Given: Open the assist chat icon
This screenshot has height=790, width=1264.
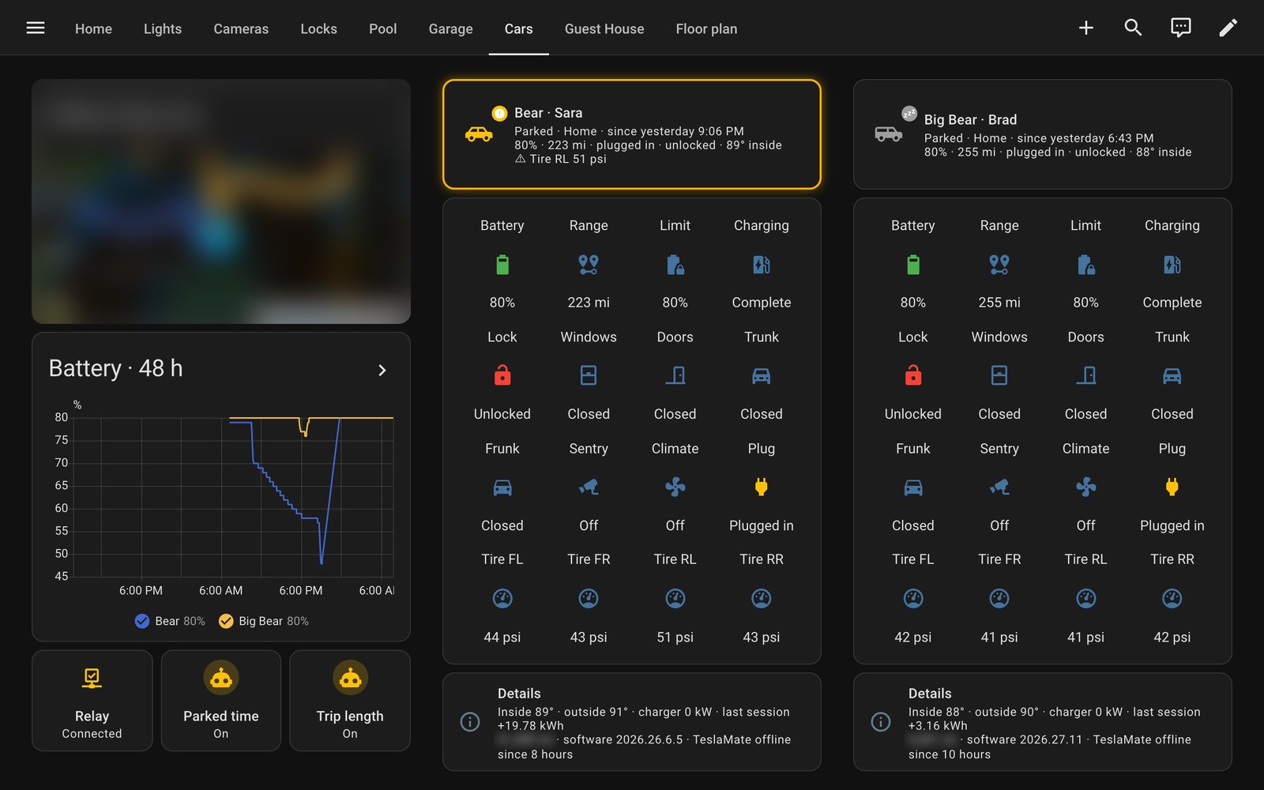Looking at the screenshot, I should [1180, 28].
